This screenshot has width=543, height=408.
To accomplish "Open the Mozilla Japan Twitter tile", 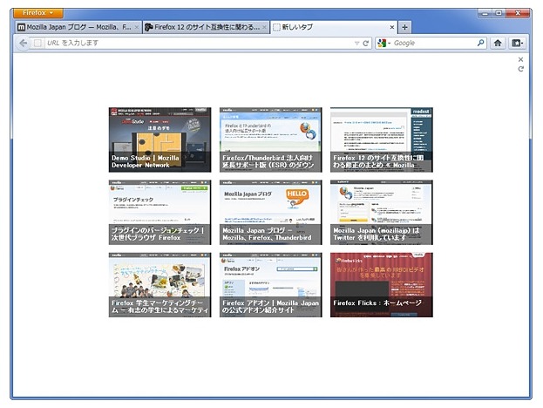I will 381,213.
